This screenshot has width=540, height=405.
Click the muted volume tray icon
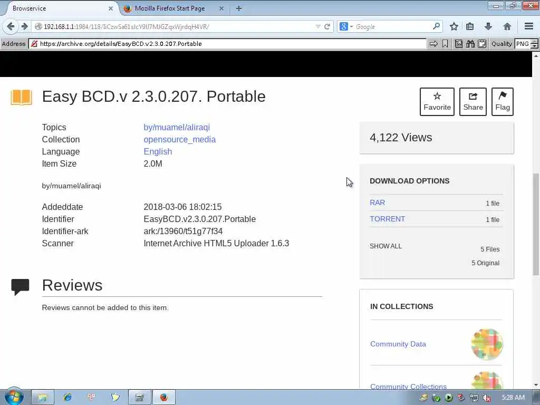tap(487, 398)
